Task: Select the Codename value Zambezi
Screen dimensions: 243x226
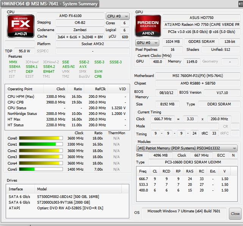Action: 80,30
